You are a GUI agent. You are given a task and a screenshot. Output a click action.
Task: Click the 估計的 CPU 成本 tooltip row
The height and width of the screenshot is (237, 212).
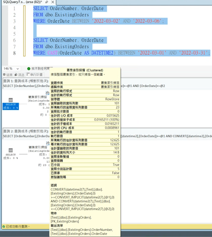click(x=85, y=128)
